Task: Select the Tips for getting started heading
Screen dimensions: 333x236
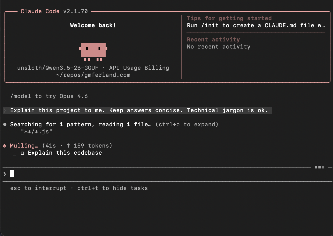Action: tap(229, 18)
